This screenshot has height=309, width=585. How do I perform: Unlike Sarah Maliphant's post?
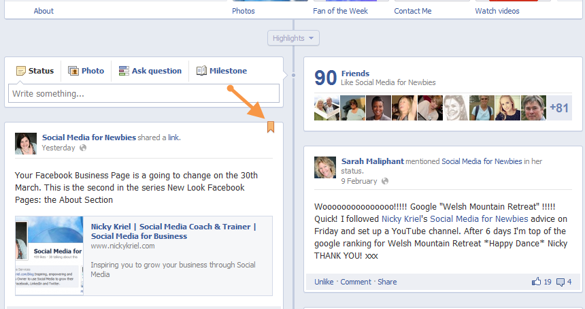324,282
